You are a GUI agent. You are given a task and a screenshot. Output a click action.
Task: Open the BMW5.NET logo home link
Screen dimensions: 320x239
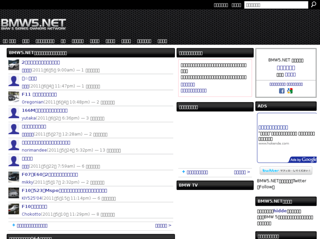point(33,25)
